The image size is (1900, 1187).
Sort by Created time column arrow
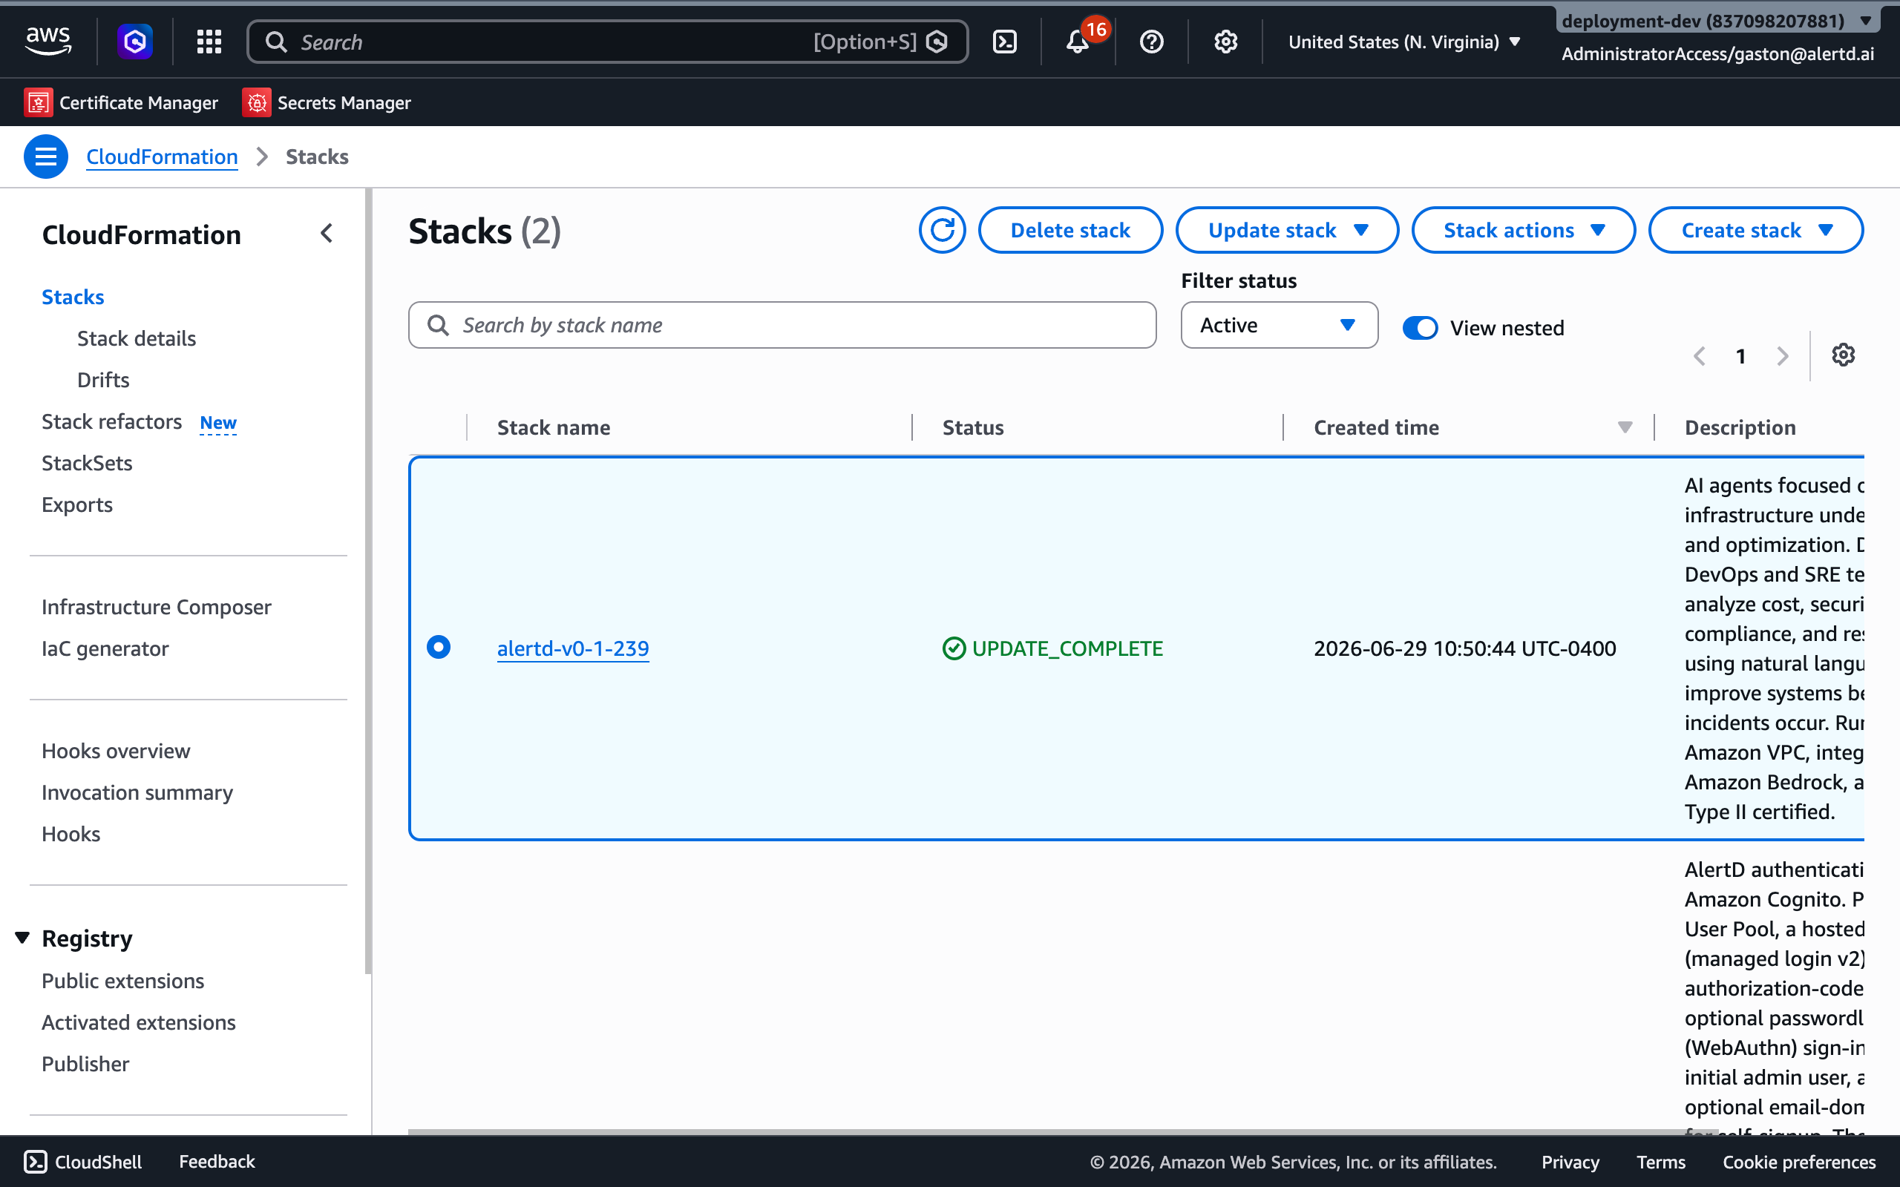[x=1625, y=427]
